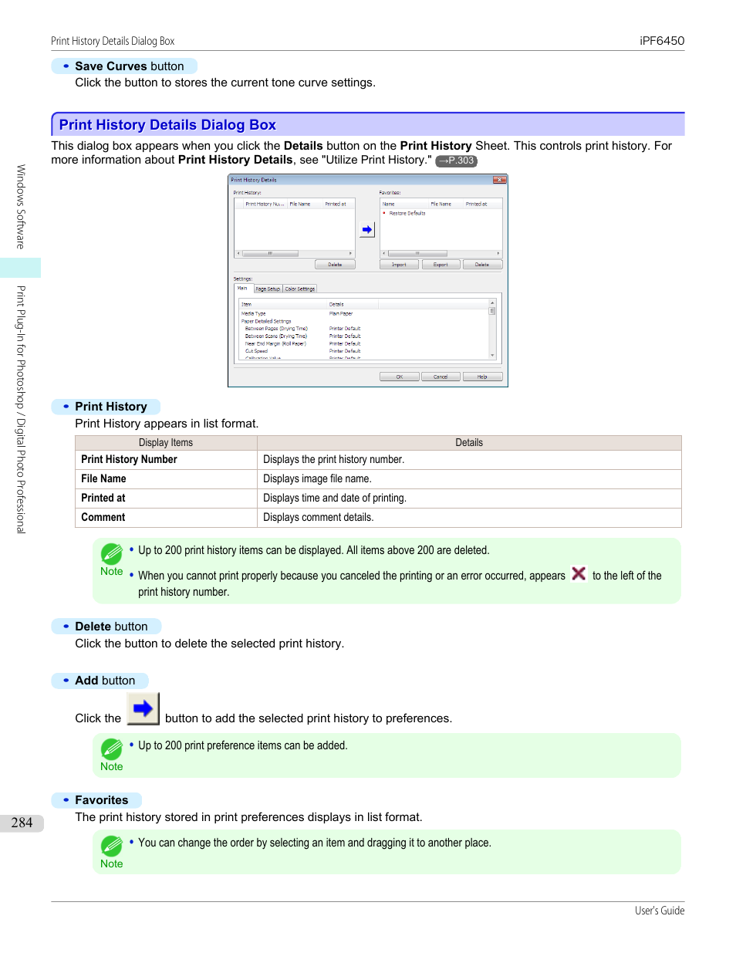This screenshot has height=953, width=736.
Task: Click left scroll arrow of Print History list
Action: [x=238, y=253]
